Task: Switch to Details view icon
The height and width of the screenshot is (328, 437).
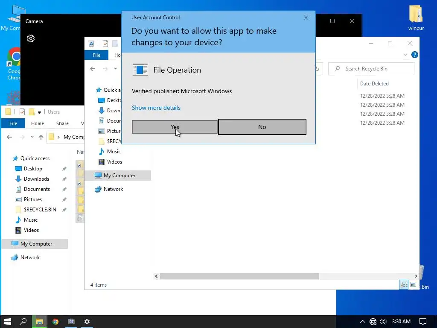Action: point(404,284)
